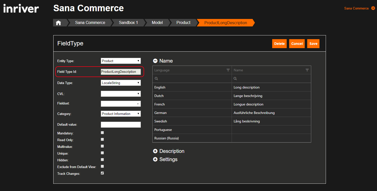Click 'Longue description' name cell

pos(271,104)
